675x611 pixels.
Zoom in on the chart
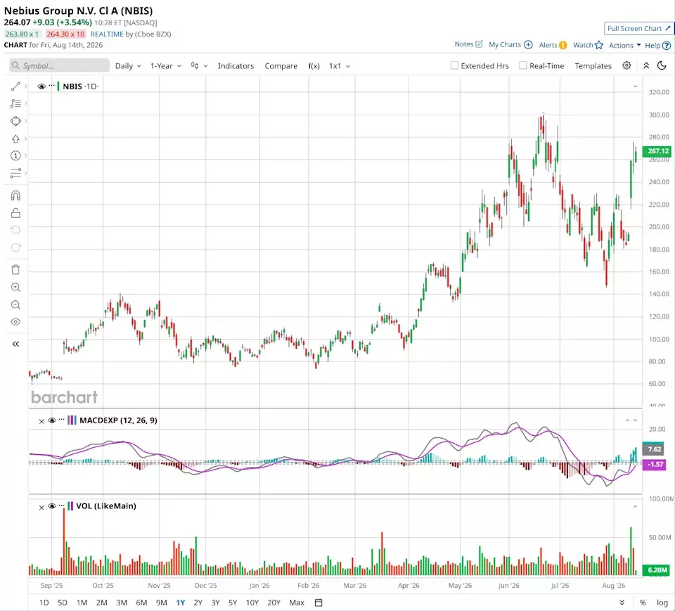point(15,287)
